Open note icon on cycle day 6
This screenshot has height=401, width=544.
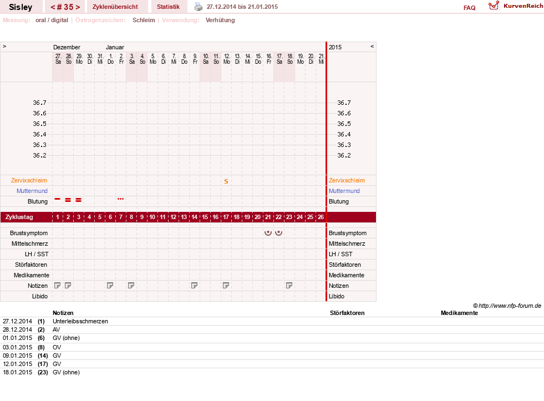pos(110,286)
